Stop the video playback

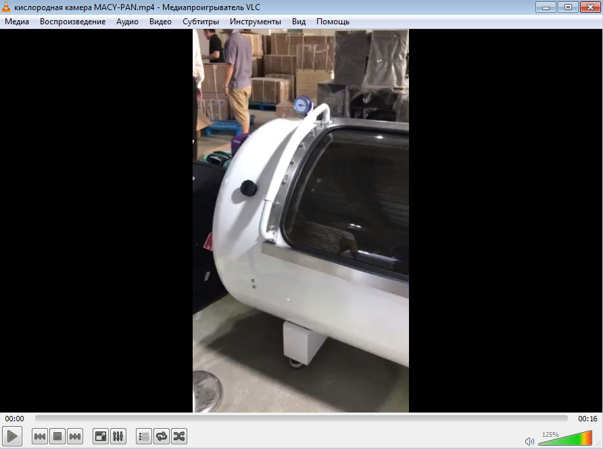57,436
